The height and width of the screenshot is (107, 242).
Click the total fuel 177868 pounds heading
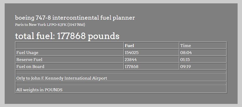(67, 36)
